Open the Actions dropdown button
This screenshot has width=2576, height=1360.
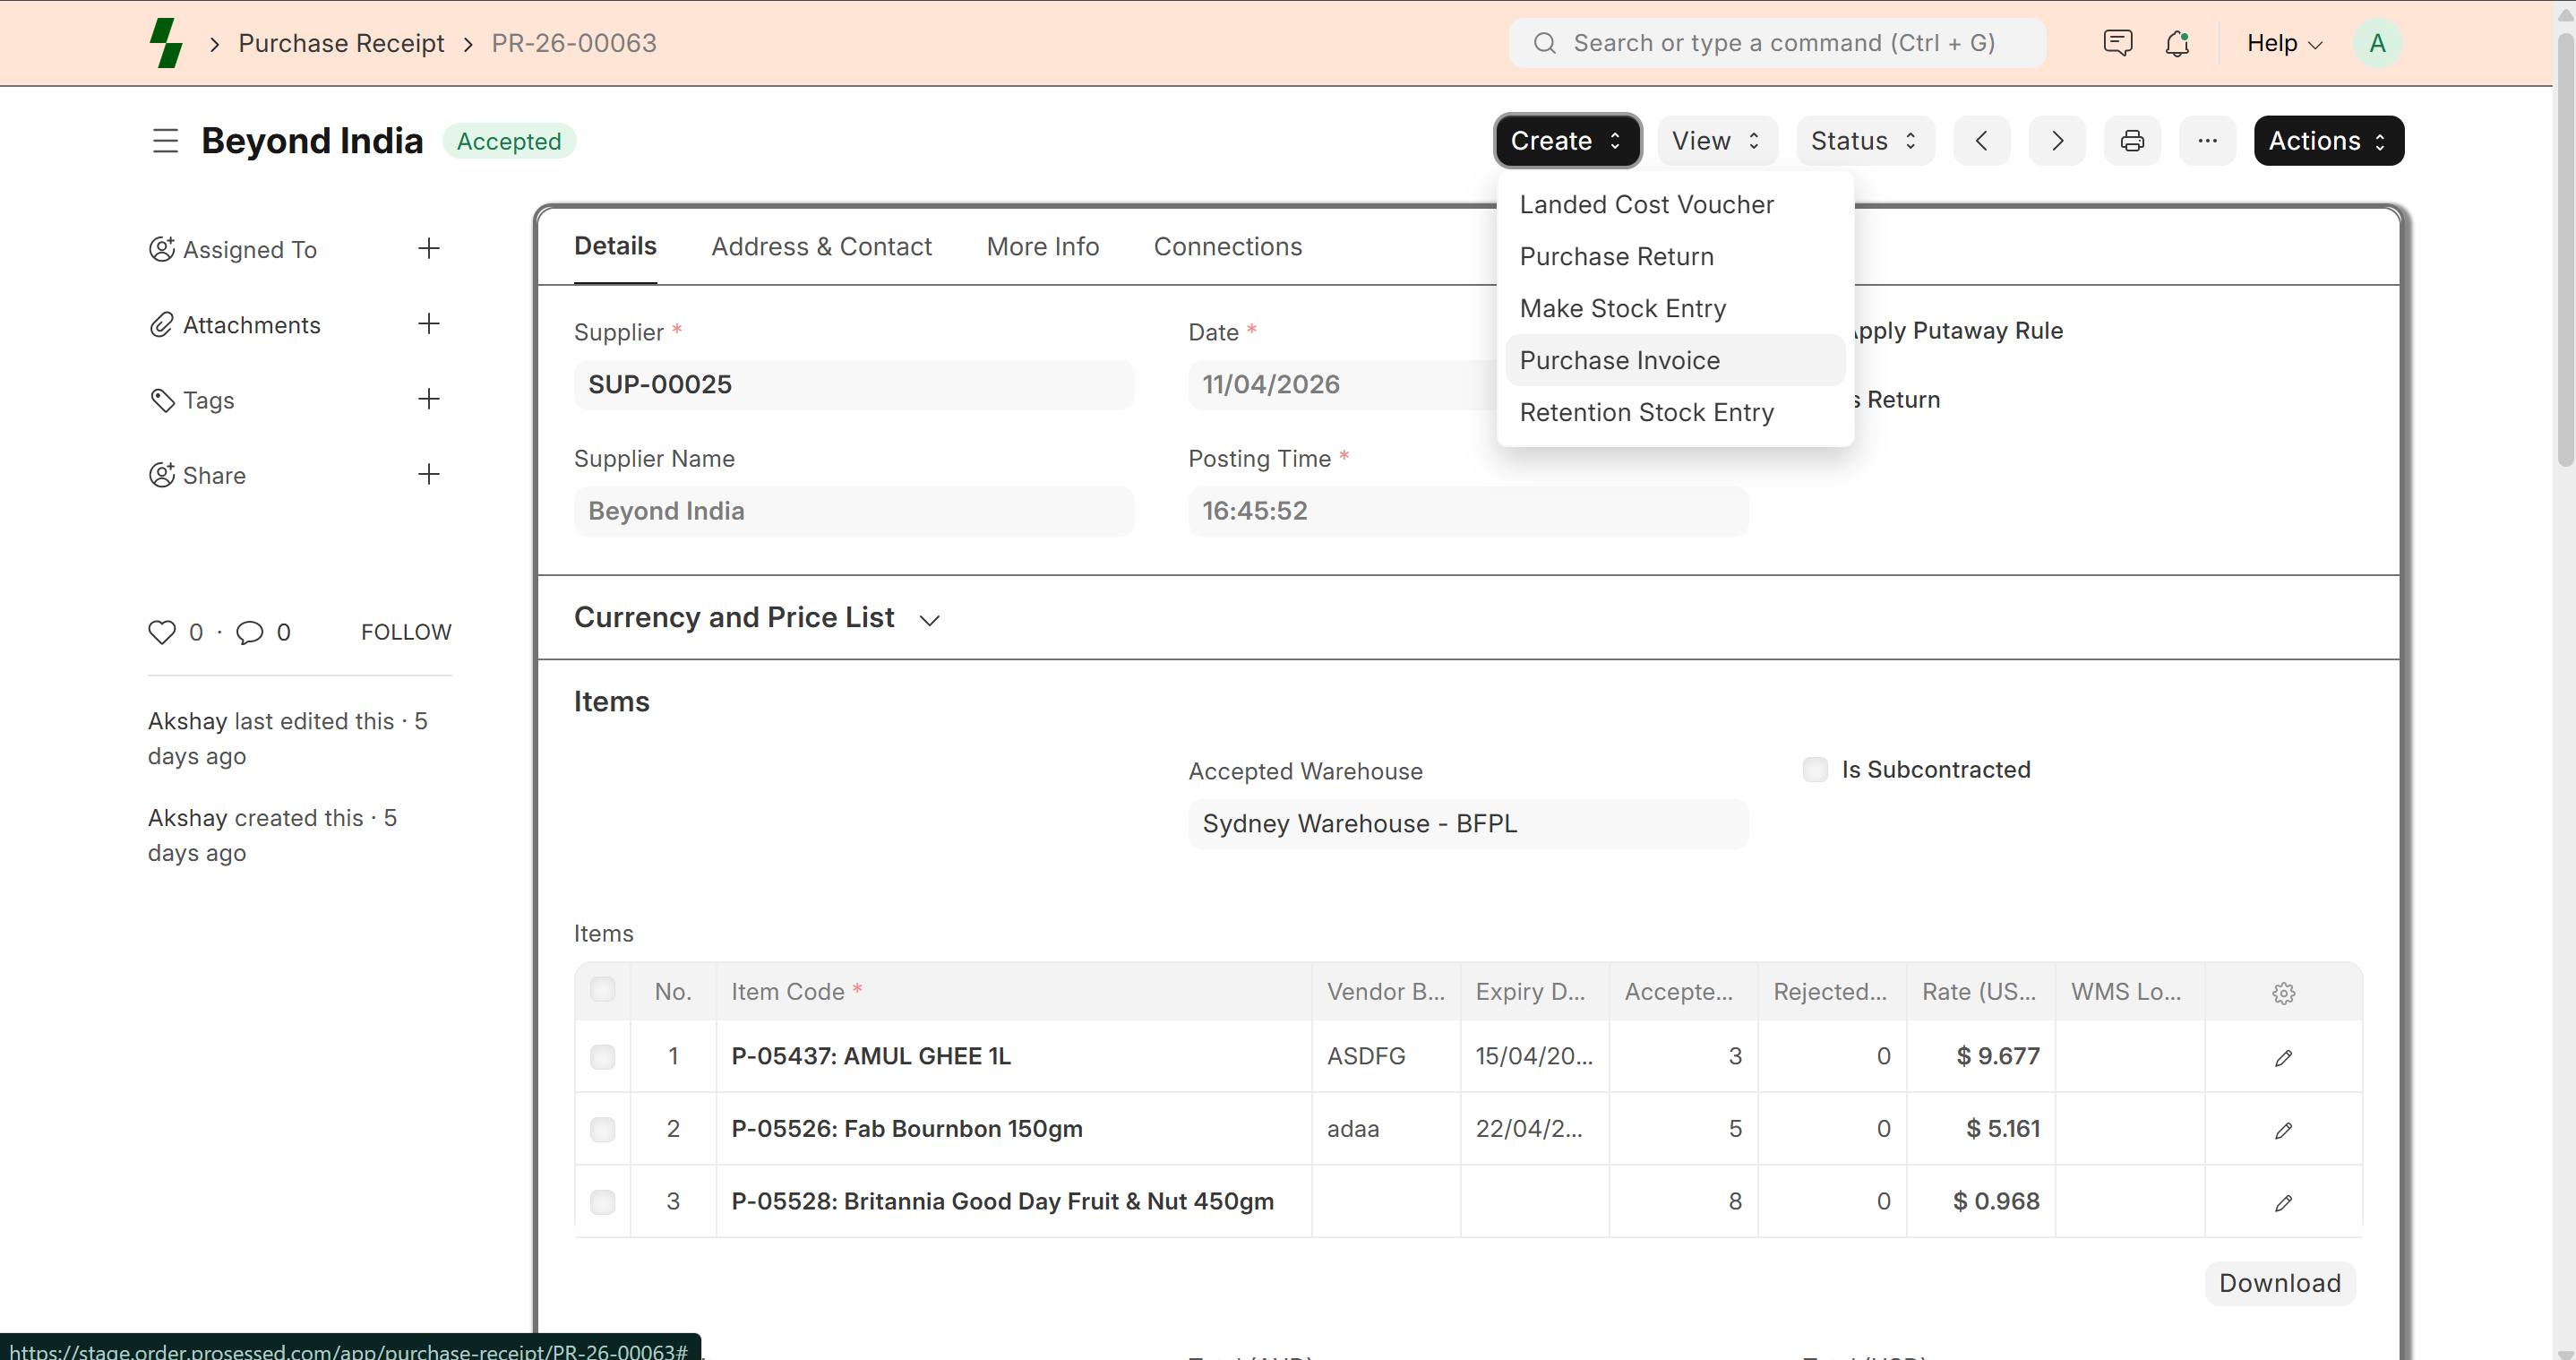click(2327, 141)
